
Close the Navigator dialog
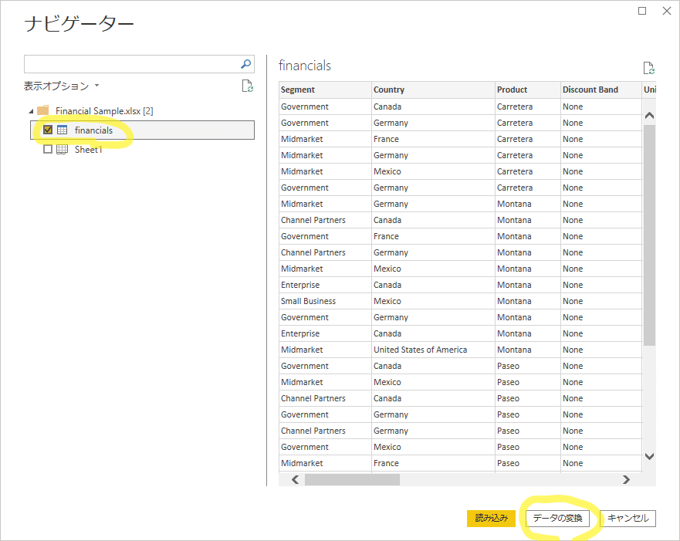(x=667, y=11)
